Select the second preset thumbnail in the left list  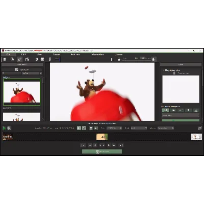22,117
